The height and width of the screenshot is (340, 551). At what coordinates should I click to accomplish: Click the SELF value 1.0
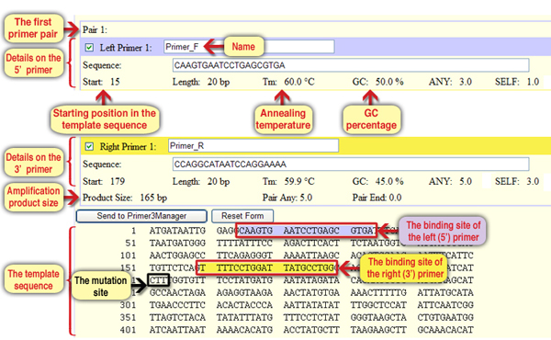533,82
